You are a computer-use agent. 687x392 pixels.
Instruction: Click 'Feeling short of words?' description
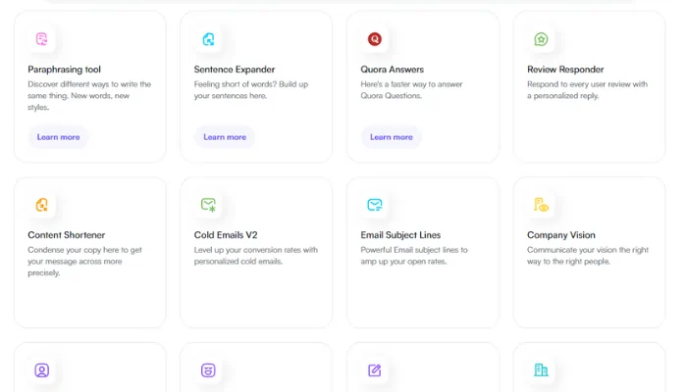[x=251, y=90]
